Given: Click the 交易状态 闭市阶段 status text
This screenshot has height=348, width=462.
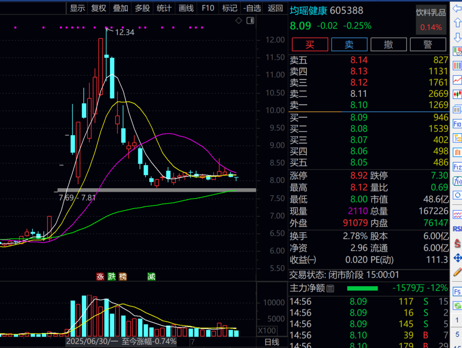Looking at the screenshot, I should [x=344, y=275].
